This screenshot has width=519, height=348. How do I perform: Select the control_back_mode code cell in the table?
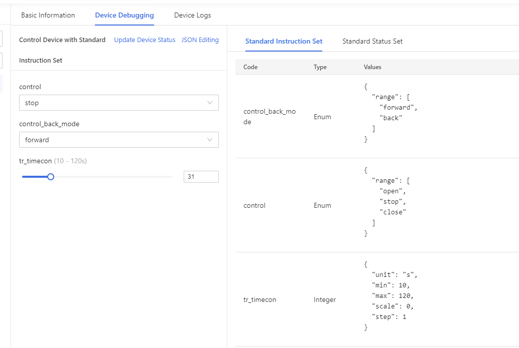pos(270,117)
